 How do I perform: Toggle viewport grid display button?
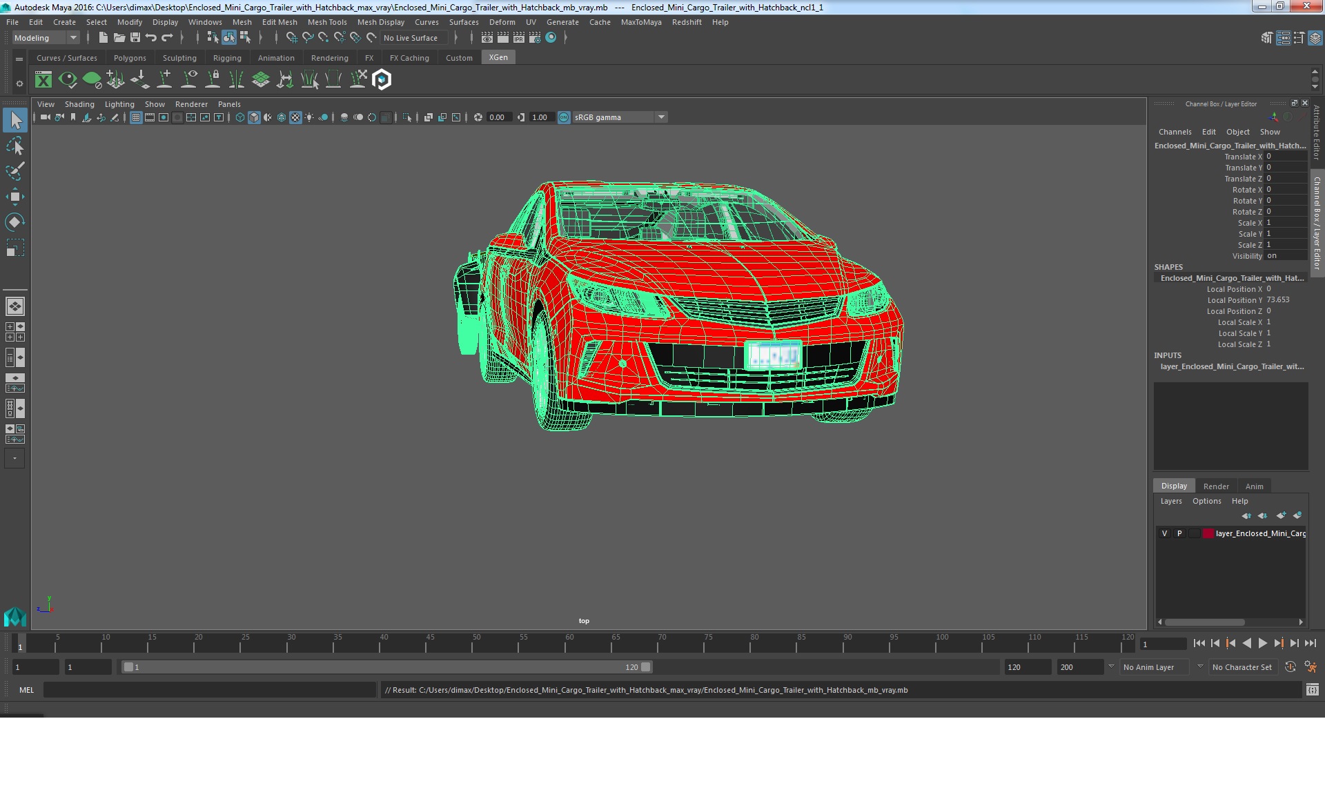coord(136,117)
